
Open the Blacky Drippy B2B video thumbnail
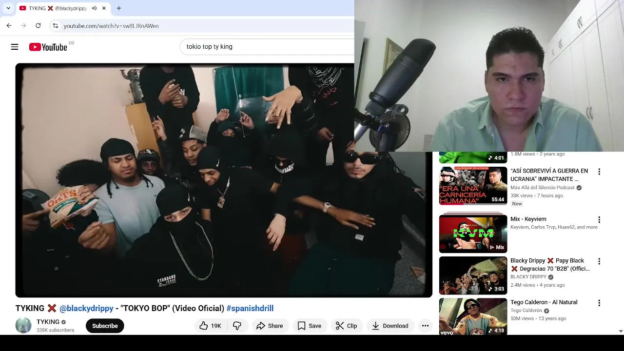(473, 275)
